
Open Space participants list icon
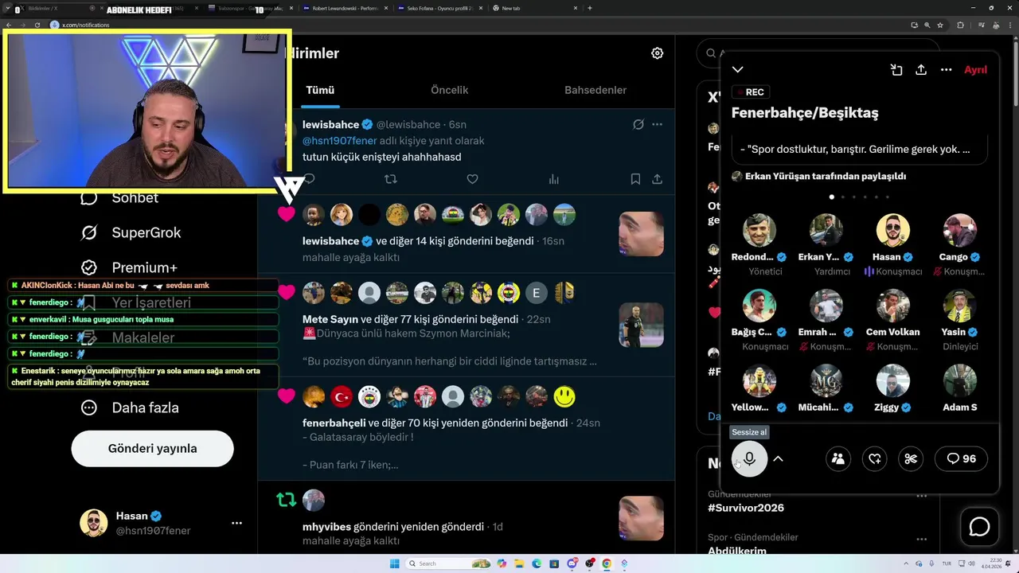[838, 458]
